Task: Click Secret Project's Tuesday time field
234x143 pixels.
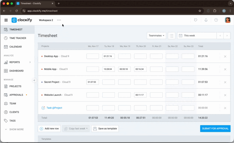Action: point(109,82)
